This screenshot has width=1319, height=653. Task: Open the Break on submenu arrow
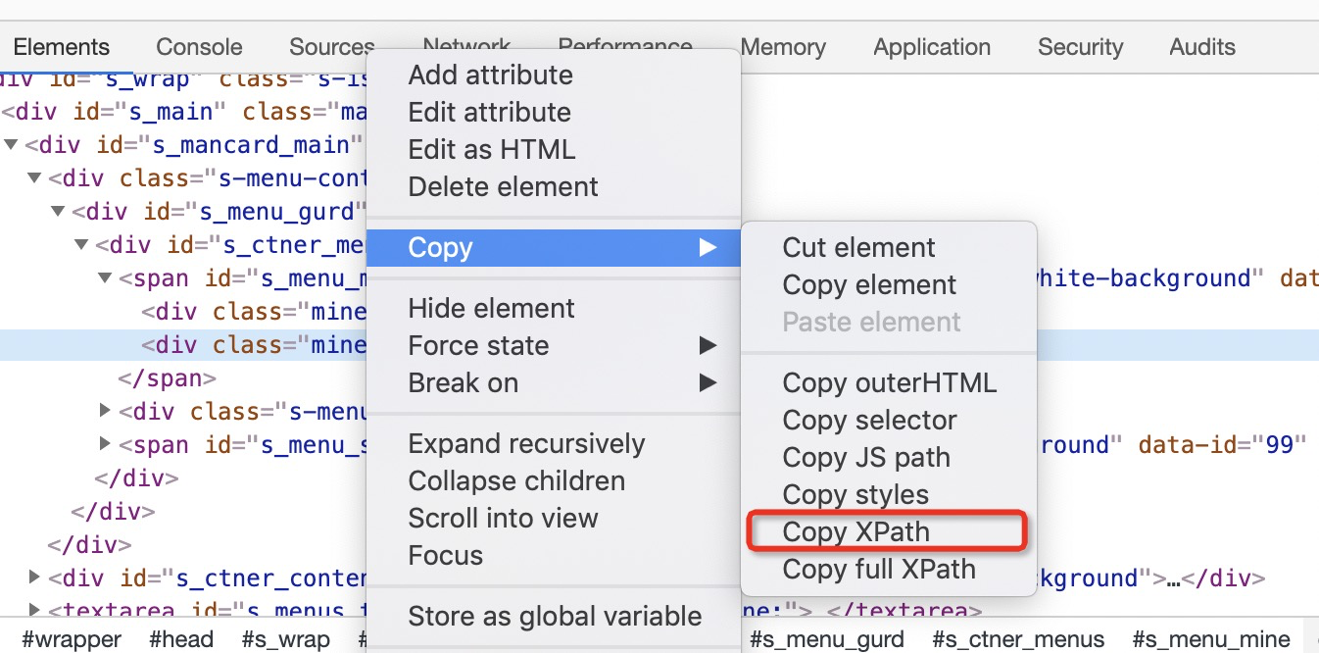pyautogui.click(x=708, y=382)
